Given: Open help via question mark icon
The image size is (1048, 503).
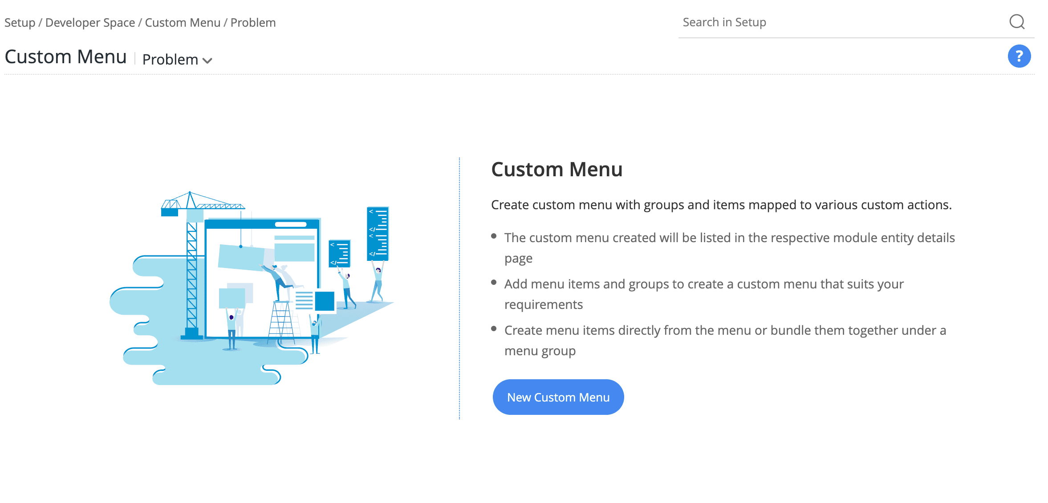Looking at the screenshot, I should coord(1019,56).
